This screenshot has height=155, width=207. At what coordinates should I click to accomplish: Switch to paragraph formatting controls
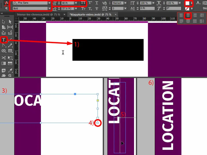(6, 9)
